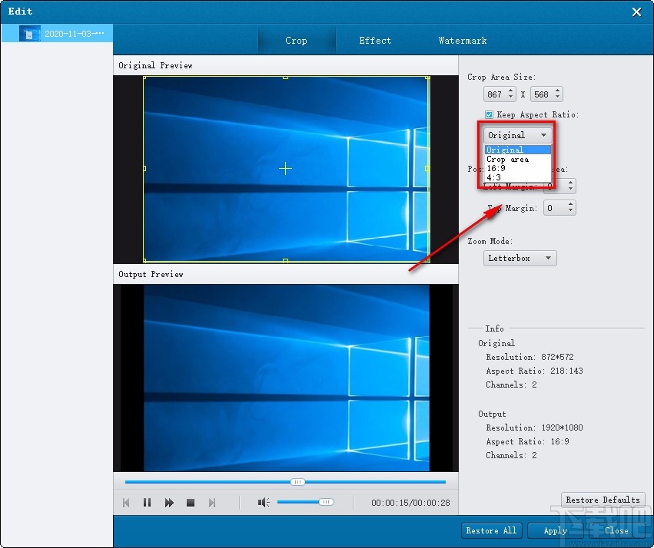Screen dimensions: 654x548
Task: Open the Watermark tab
Action: pos(463,41)
